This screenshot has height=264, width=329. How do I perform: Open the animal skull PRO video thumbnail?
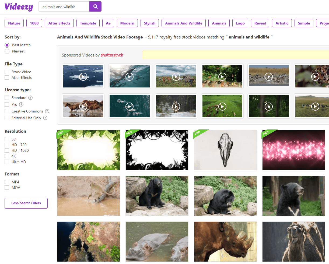point(225,150)
